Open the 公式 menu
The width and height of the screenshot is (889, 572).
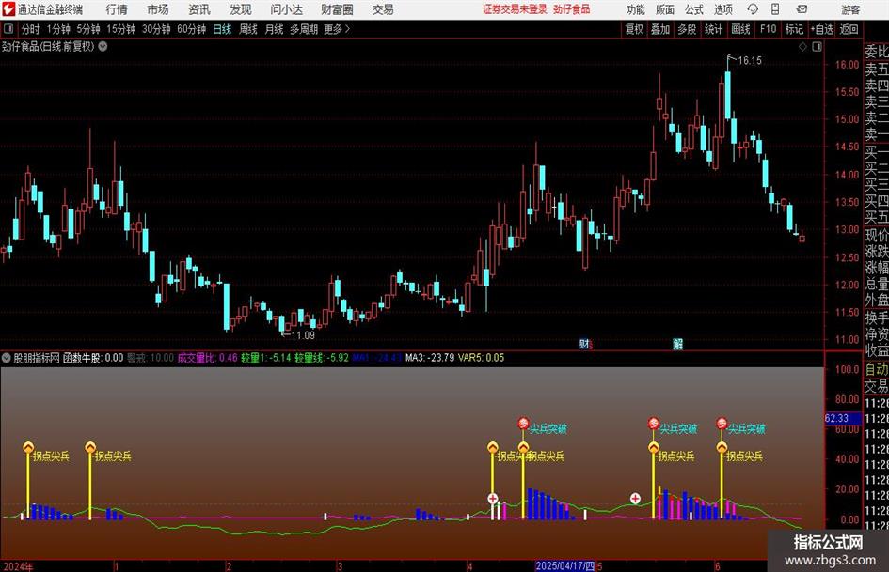tap(694, 9)
